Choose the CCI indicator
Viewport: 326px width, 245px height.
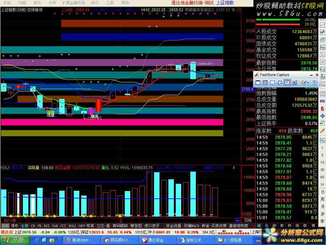pyautogui.click(x=63, y=226)
